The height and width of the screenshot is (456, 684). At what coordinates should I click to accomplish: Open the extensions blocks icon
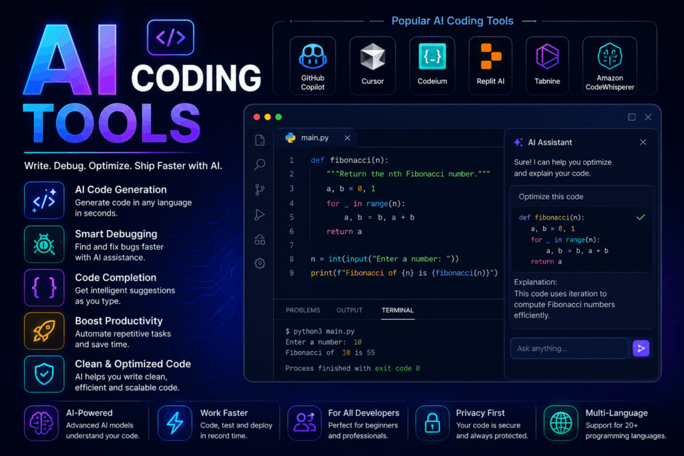260,239
